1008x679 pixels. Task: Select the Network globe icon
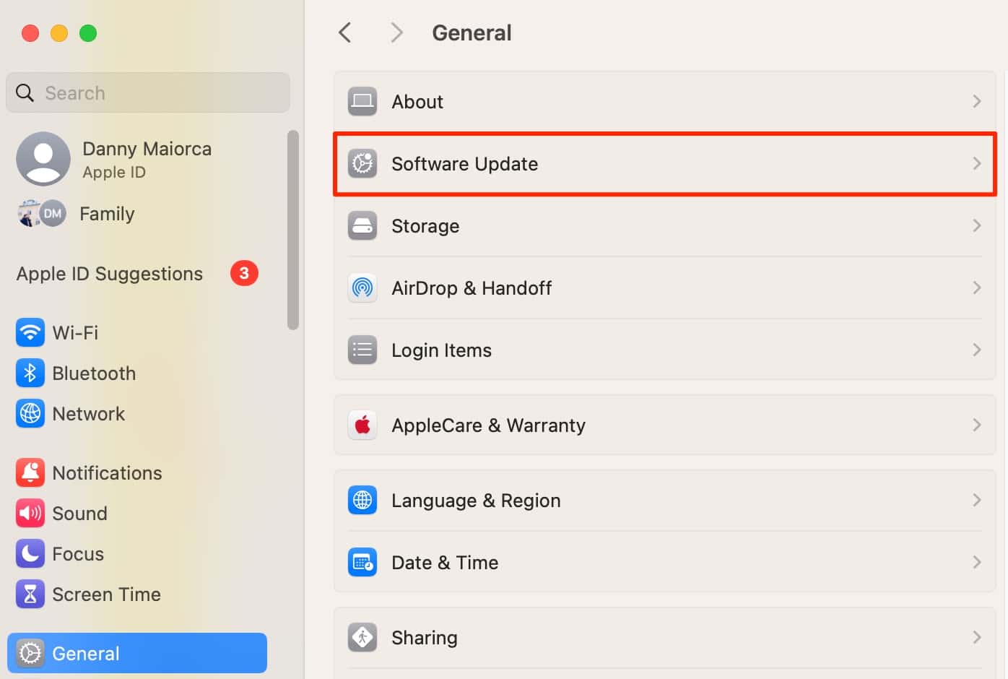tap(30, 414)
